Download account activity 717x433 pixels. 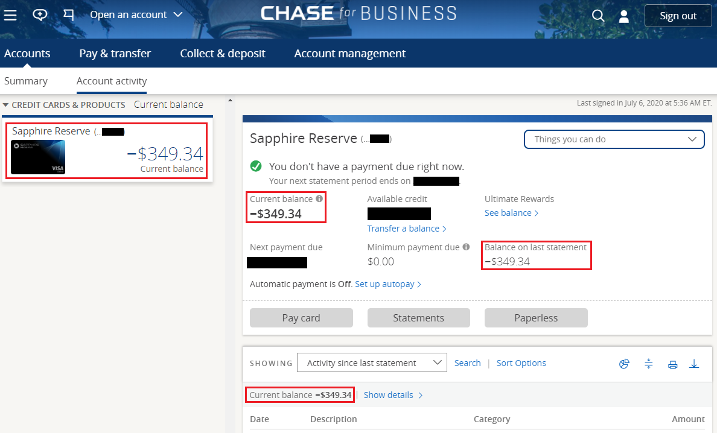point(694,364)
